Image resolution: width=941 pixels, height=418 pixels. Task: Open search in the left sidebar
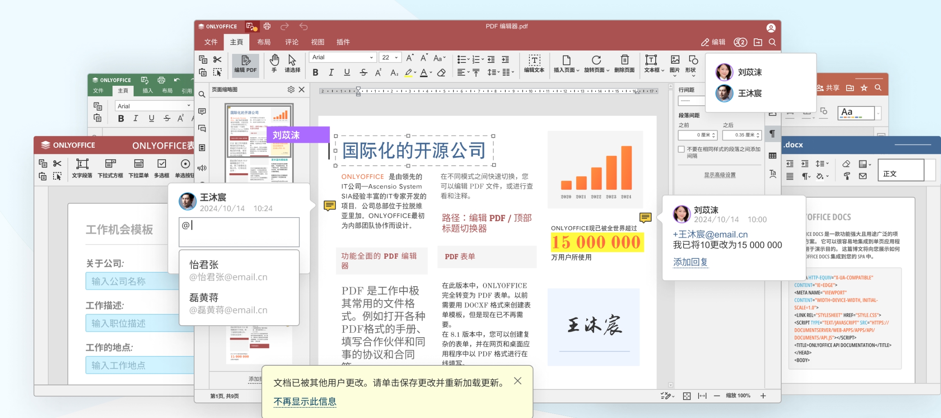202,94
